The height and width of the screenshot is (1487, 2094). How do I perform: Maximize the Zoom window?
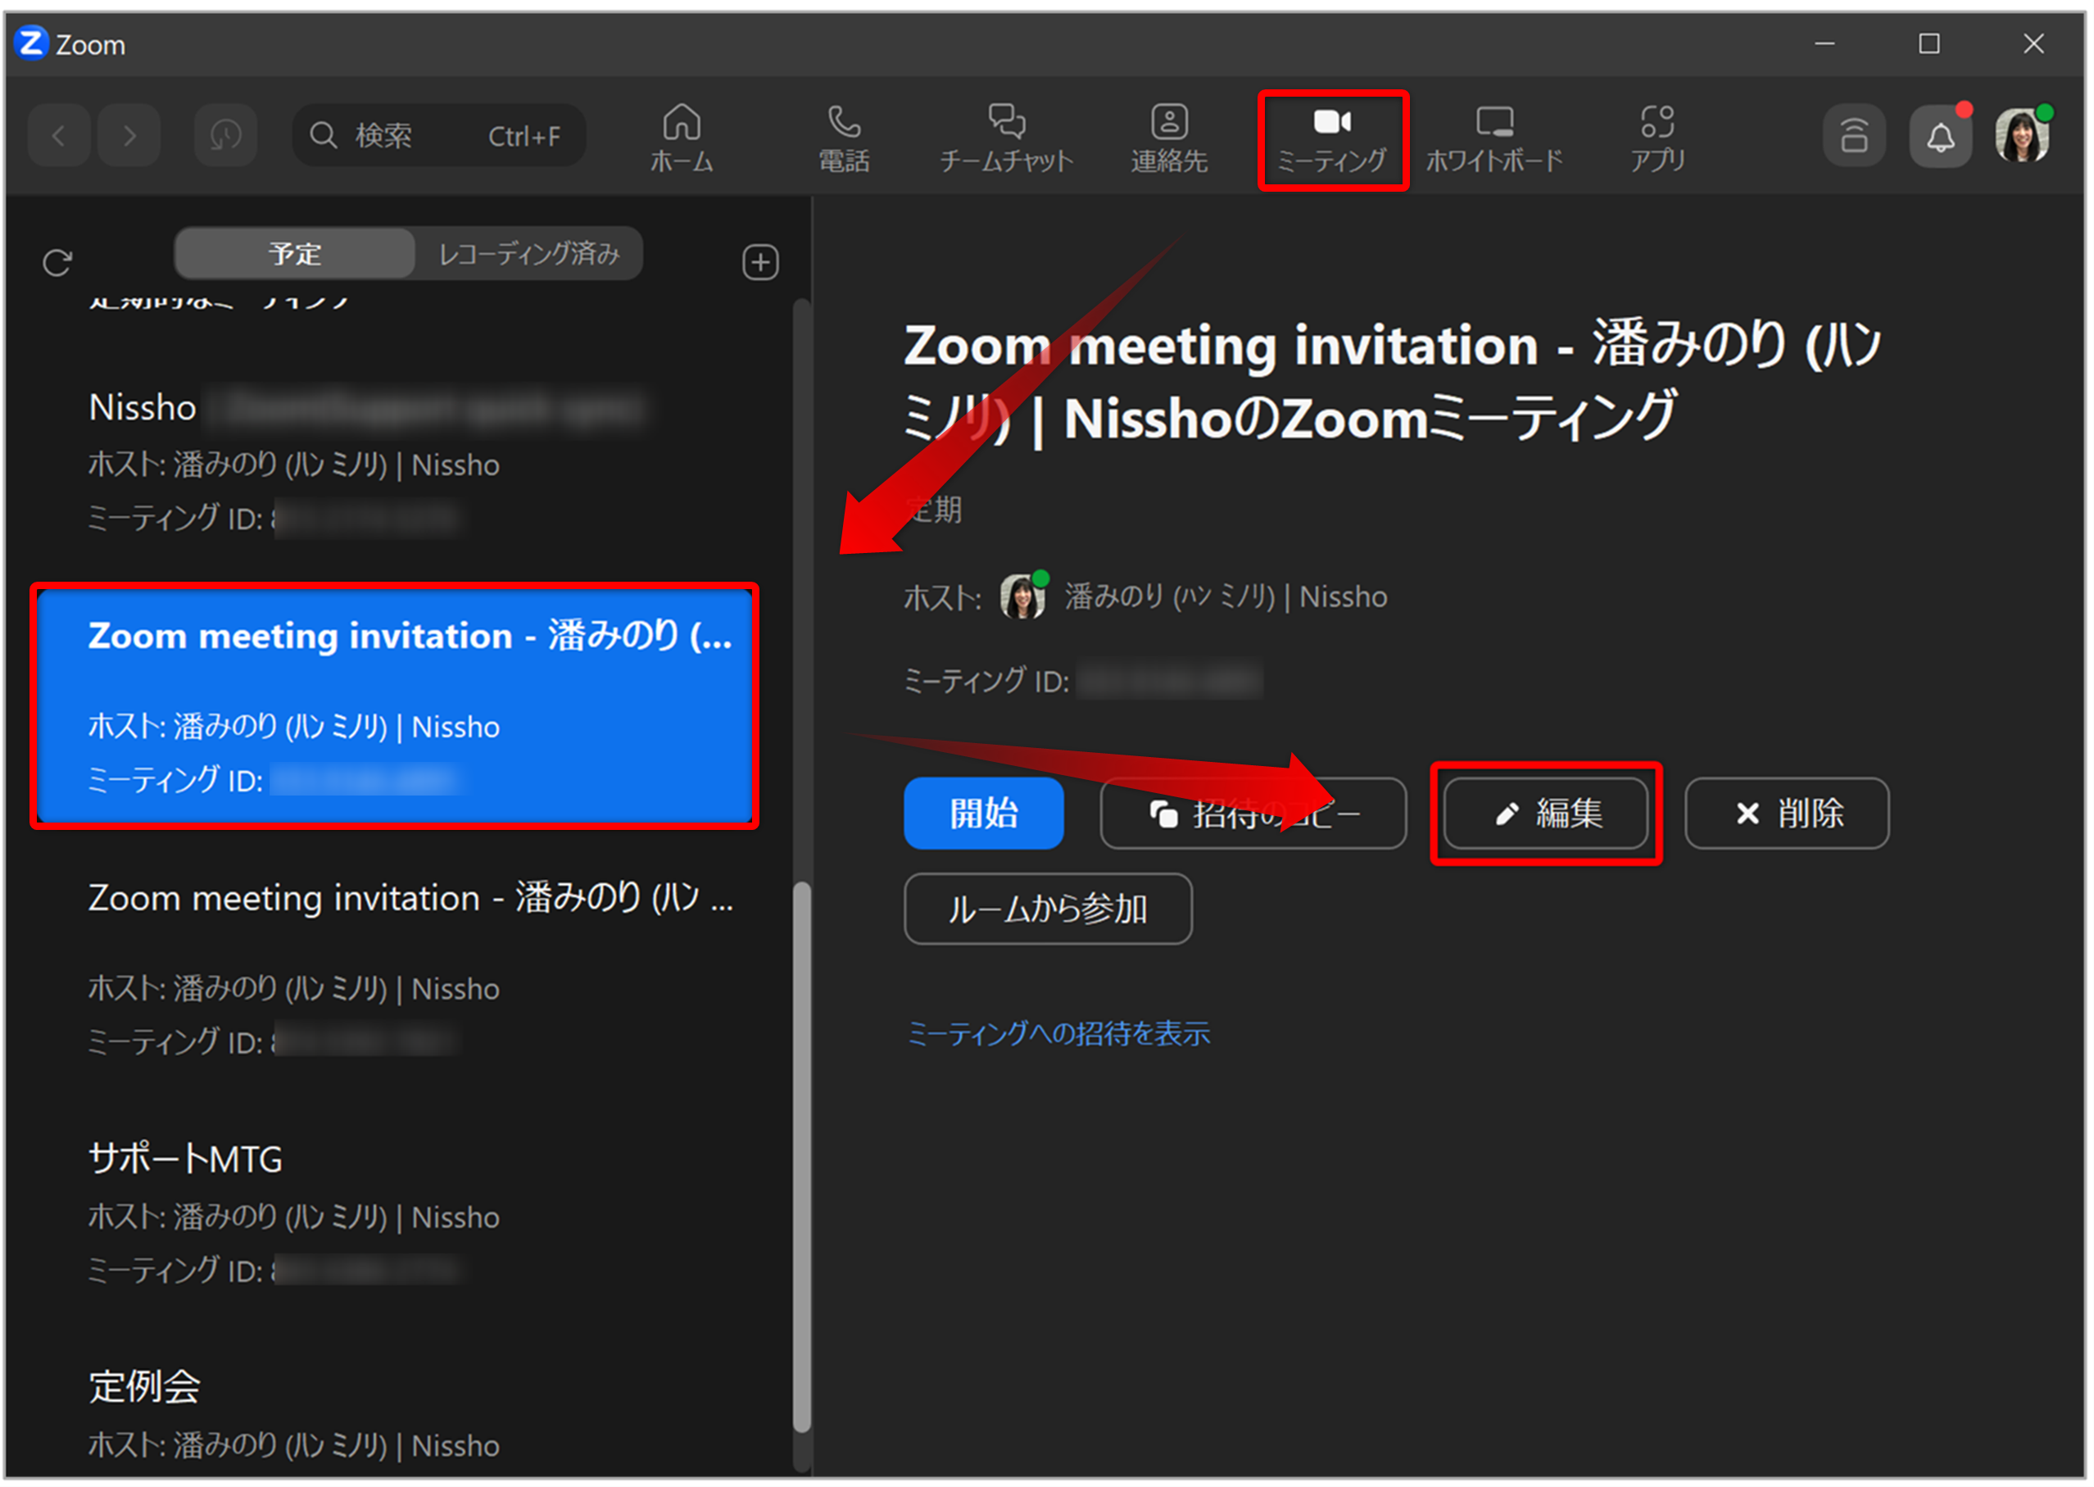click(1929, 43)
